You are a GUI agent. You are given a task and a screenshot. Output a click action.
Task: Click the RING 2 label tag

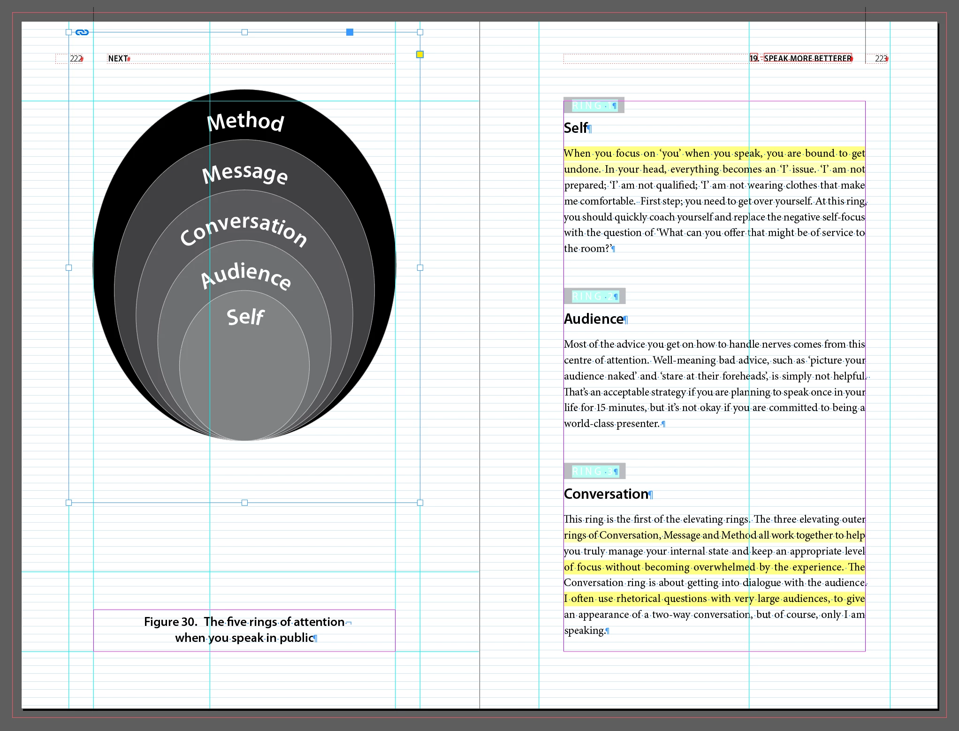point(594,296)
